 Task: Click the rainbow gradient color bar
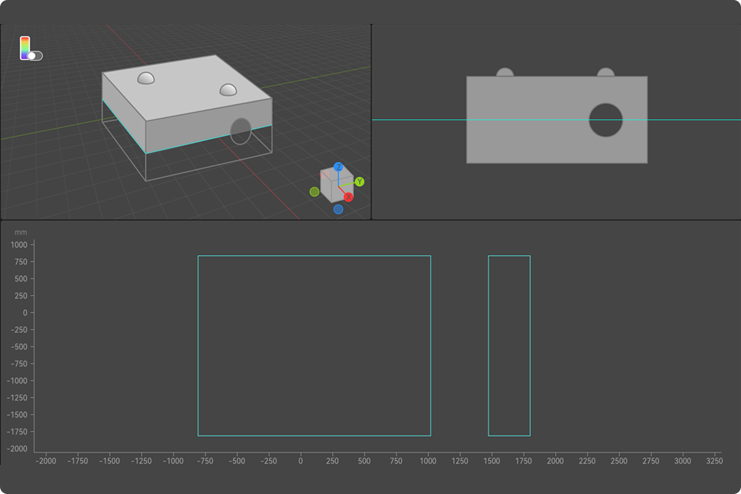click(x=25, y=46)
